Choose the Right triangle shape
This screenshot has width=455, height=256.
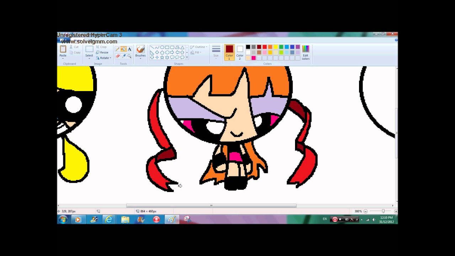(152, 53)
